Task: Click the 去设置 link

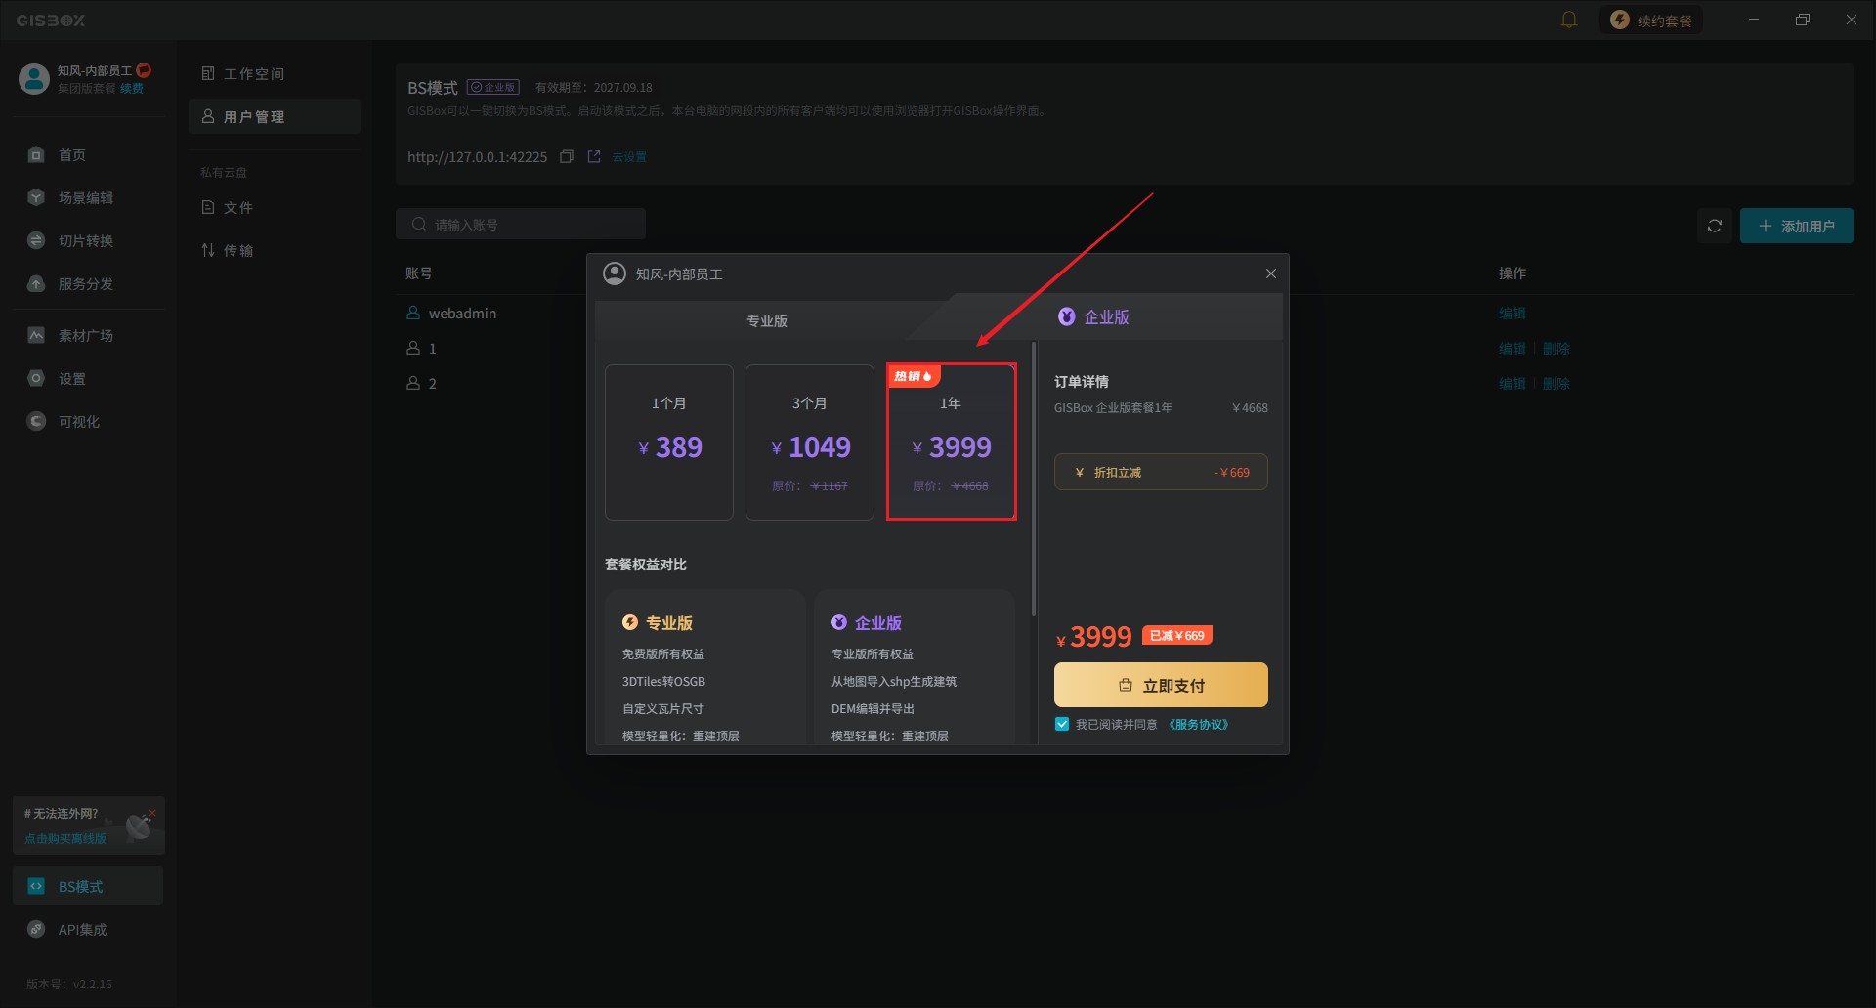Action: point(629,157)
